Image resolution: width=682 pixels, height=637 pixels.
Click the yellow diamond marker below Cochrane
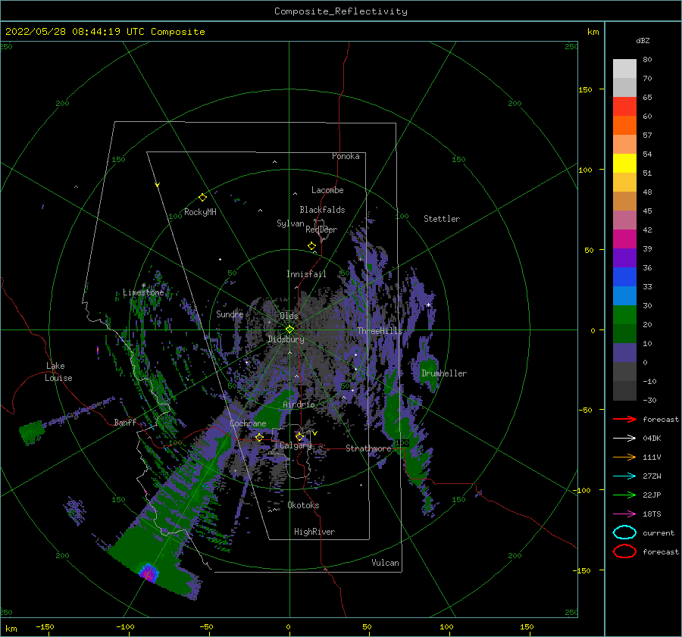pos(260,438)
